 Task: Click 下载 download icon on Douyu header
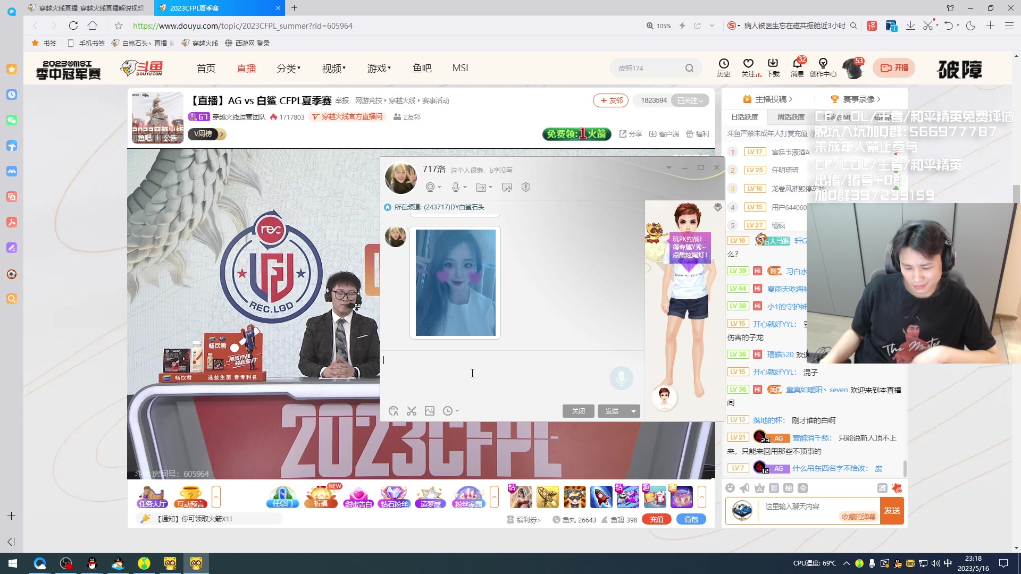[x=773, y=68]
